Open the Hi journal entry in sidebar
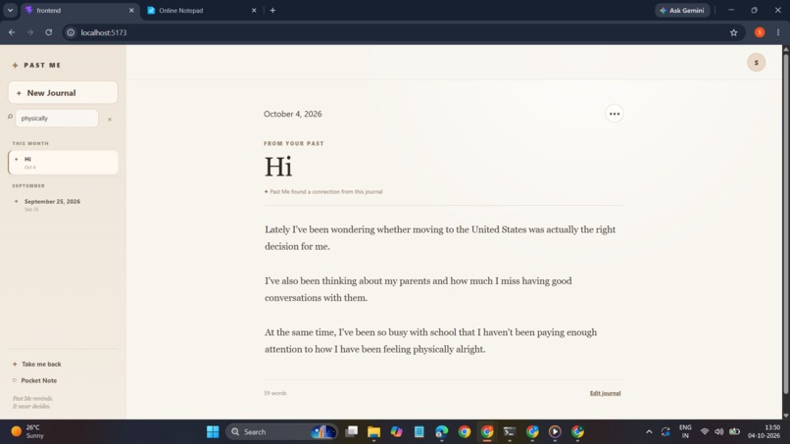Image resolution: width=790 pixels, height=444 pixels. point(63,163)
